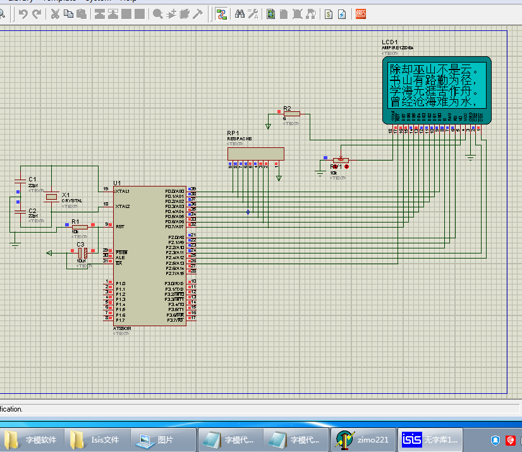Viewport: 522px width, 452px height.
Task: Click the RESPACK-8 label under RP1
Action: pyautogui.click(x=240, y=138)
